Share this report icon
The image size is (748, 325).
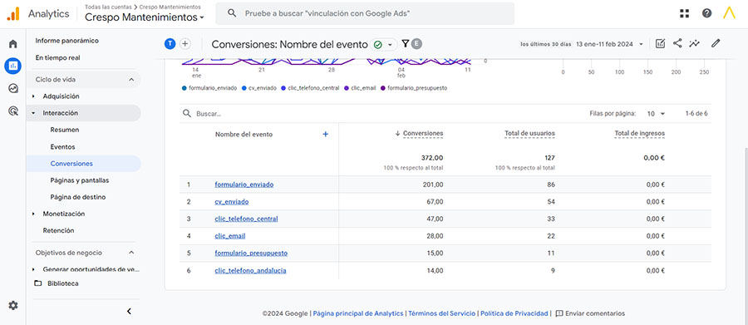677,43
